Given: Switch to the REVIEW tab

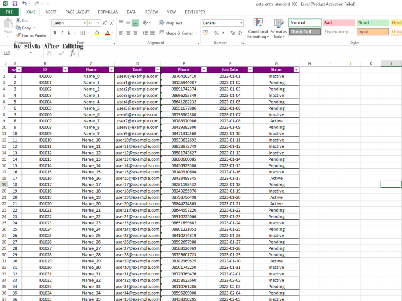Looking at the screenshot, I should pos(152,12).
